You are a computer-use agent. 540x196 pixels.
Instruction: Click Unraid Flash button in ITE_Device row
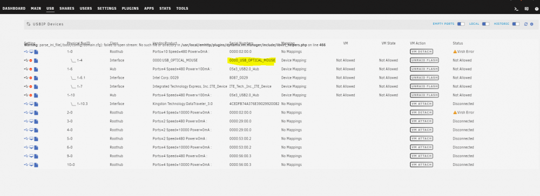[424, 86]
